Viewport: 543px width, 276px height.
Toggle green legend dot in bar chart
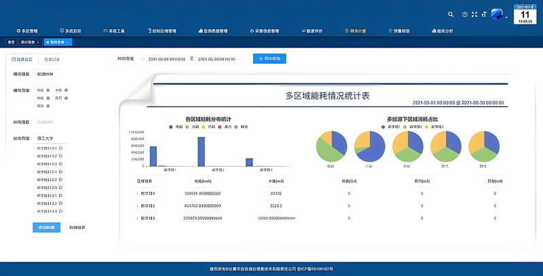187,127
